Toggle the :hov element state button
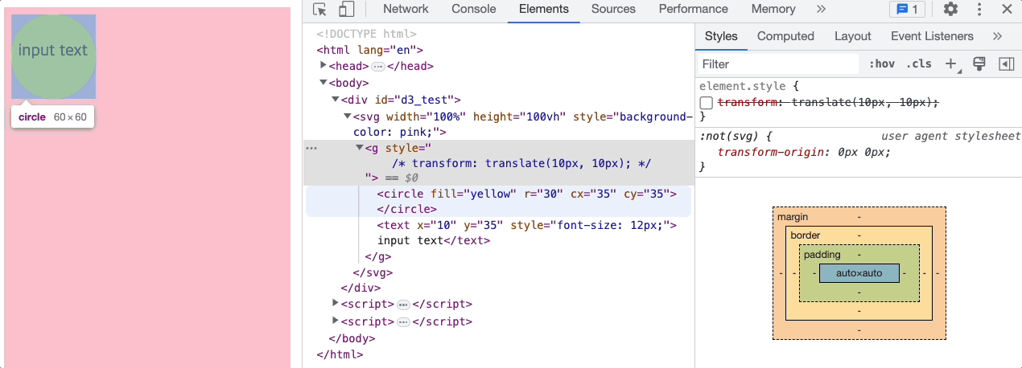The width and height of the screenshot is (1022, 368). [x=882, y=64]
